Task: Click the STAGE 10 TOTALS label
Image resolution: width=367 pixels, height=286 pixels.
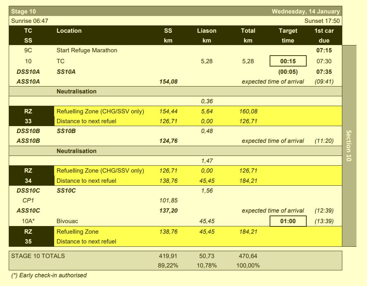Action: click(38, 256)
